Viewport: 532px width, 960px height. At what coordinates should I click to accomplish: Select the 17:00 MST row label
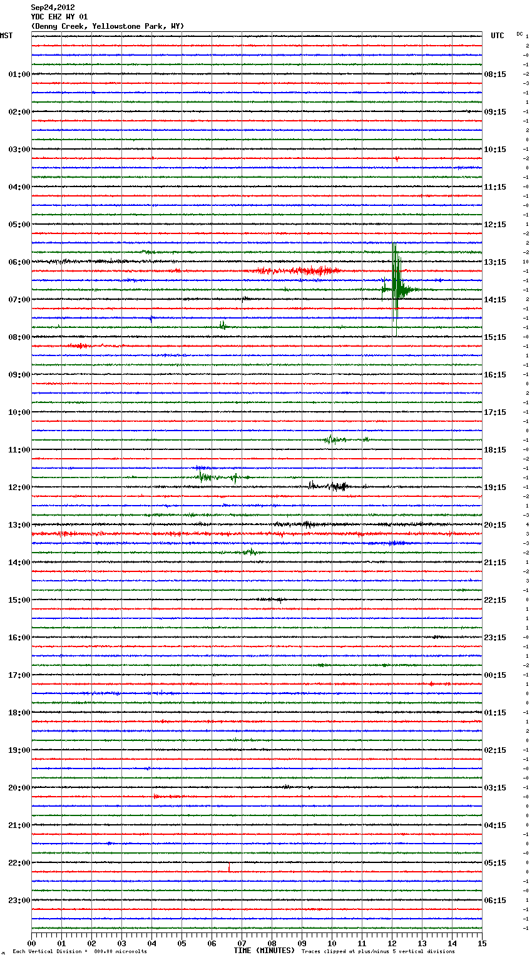tap(19, 675)
